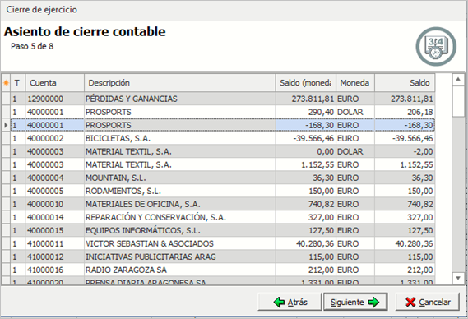Click the 740,82 saldo cell

pos(405,204)
